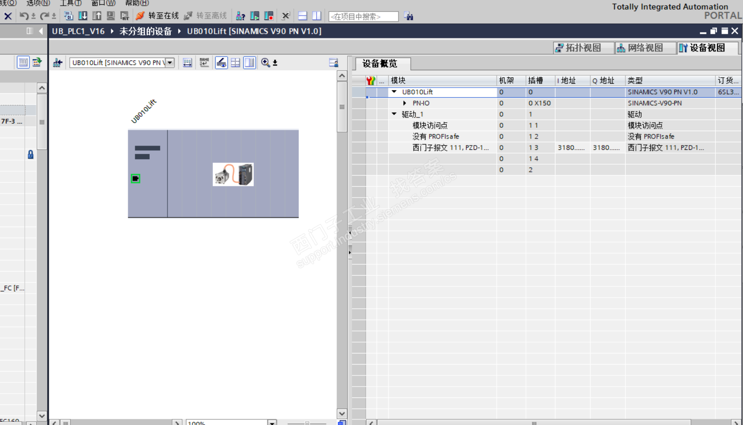
Task: Click the 类型 column header
Action: (670, 81)
